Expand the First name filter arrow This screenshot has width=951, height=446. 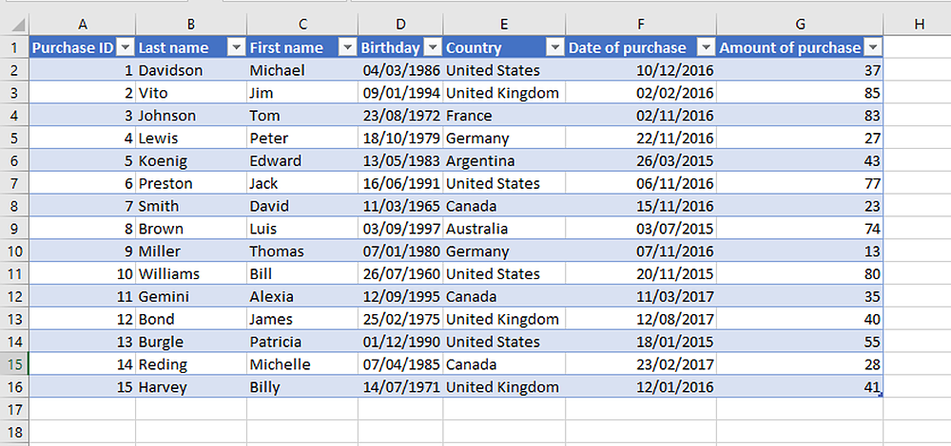pos(347,47)
